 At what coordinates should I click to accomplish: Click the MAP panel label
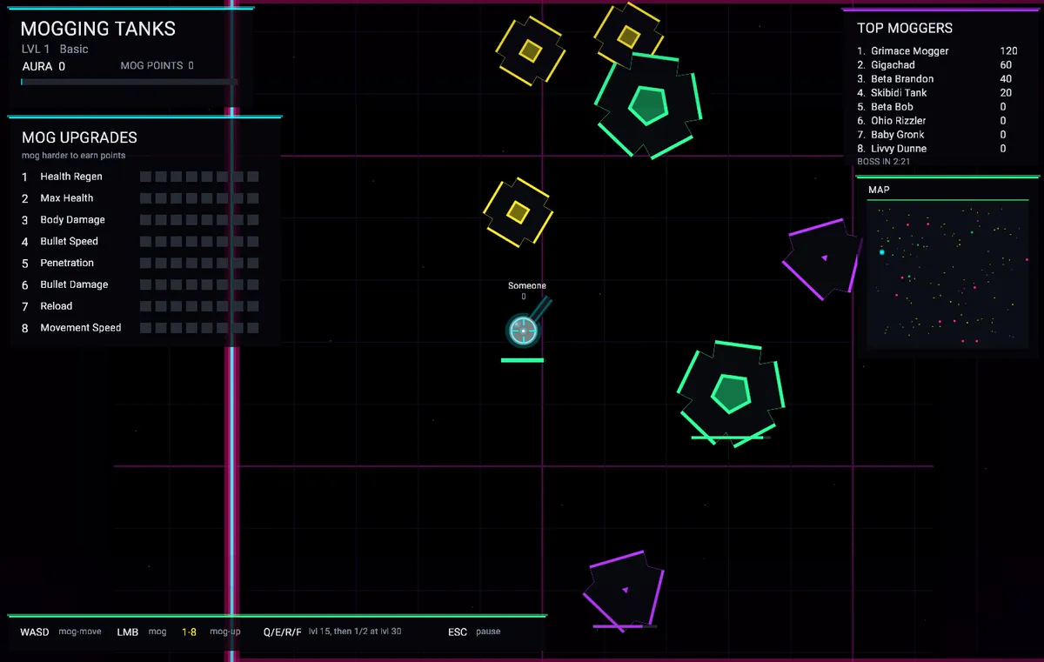(x=879, y=190)
